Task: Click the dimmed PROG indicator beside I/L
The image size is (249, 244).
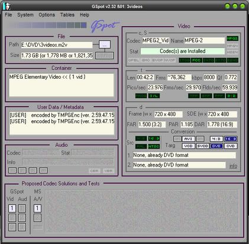Action: 141,96
